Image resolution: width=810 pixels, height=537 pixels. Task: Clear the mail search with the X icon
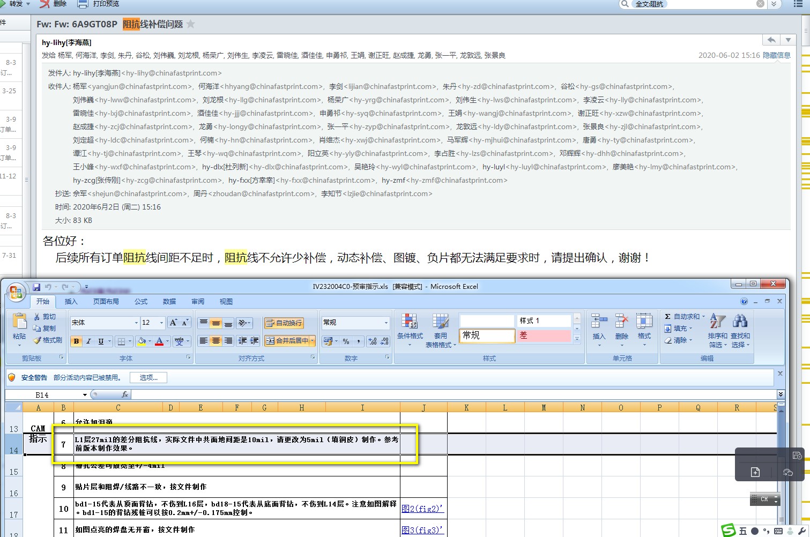[760, 4]
